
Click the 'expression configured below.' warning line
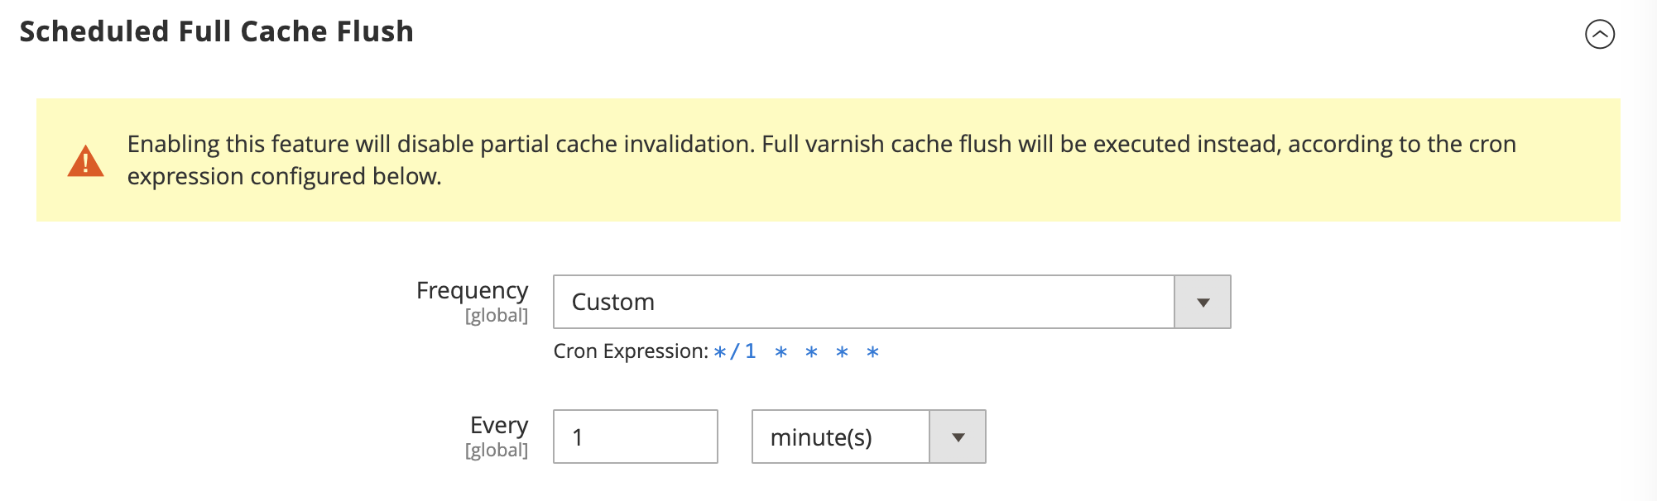(x=284, y=176)
